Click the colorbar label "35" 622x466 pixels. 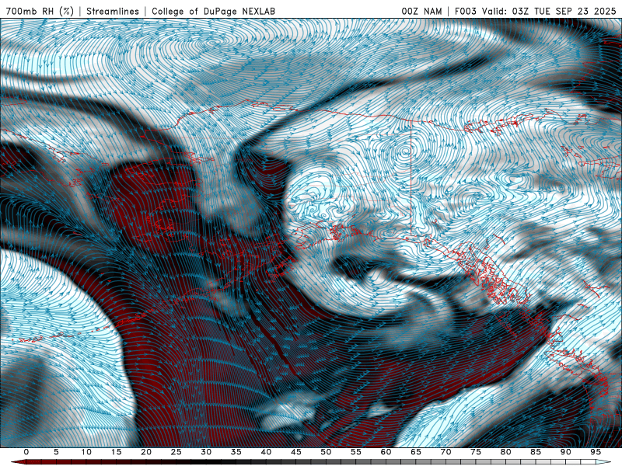pyautogui.click(x=236, y=452)
